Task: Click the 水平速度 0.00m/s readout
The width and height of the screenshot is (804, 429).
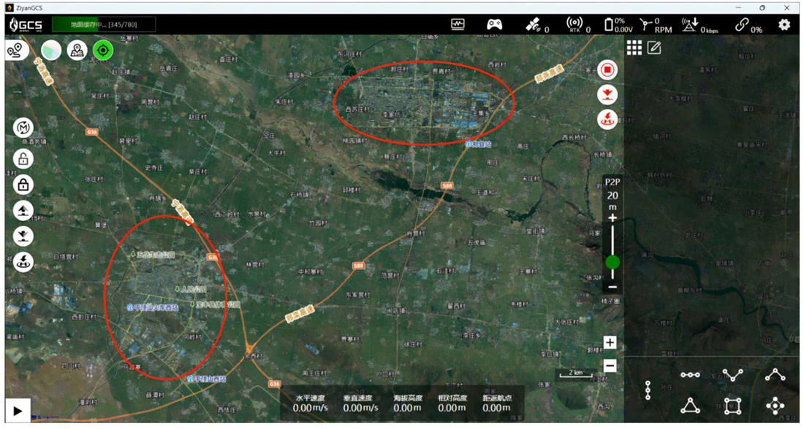Action: (310, 403)
